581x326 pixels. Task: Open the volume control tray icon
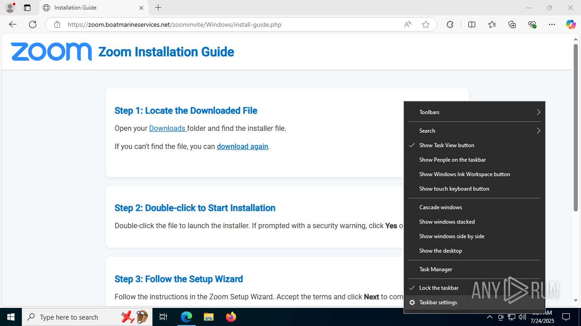(x=522, y=317)
